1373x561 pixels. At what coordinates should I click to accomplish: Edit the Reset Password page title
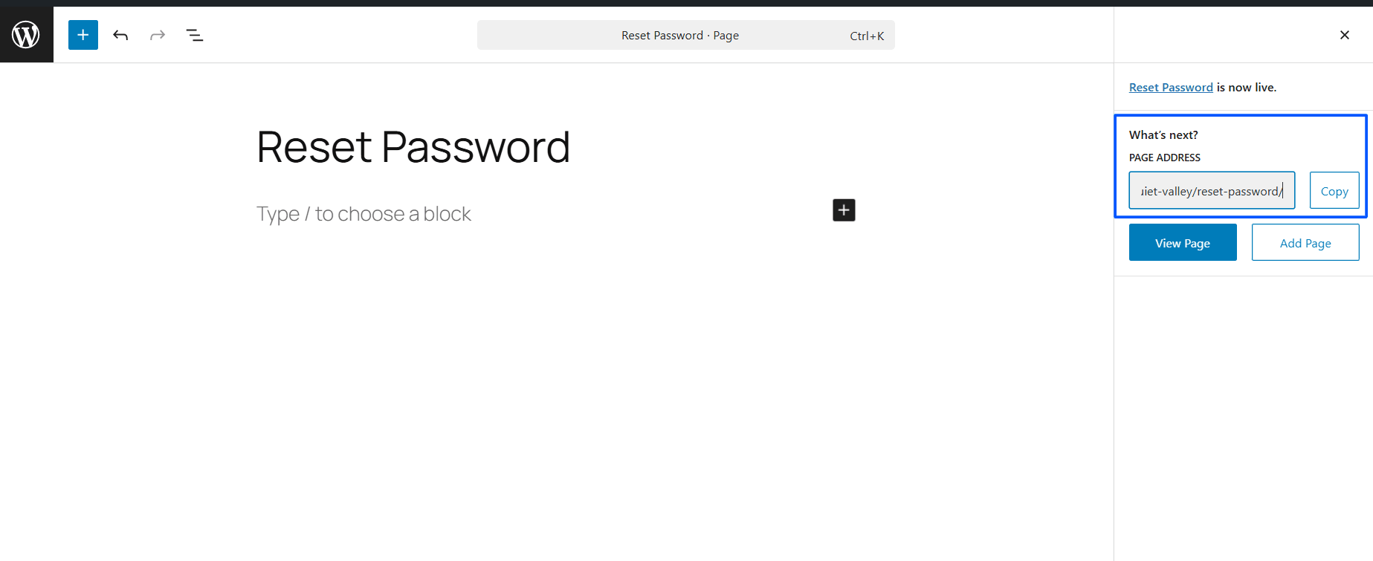point(413,146)
